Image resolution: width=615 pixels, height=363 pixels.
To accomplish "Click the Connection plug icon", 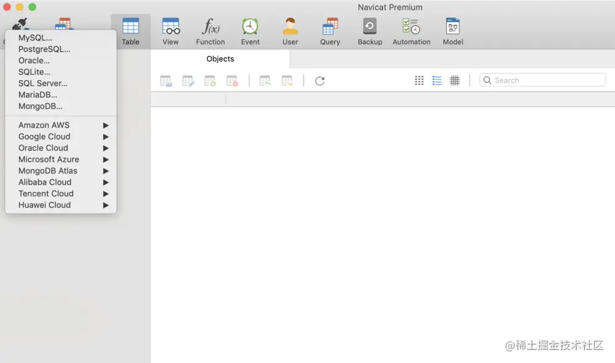I will (x=20, y=23).
